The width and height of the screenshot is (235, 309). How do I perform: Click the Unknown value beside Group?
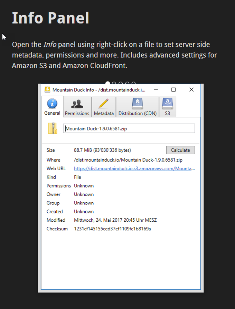[84, 203]
